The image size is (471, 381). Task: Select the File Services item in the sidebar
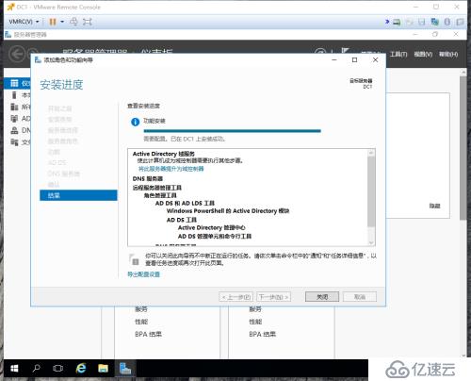click(x=18, y=142)
